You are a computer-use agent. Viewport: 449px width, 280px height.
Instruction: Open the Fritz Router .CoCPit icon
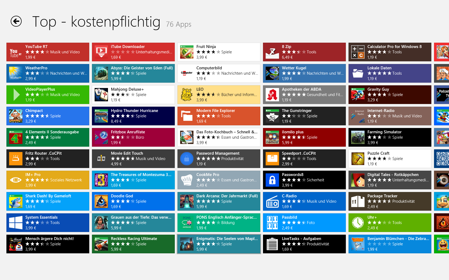16,159
